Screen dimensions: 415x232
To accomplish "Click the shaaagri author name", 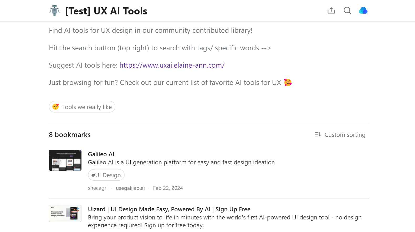I will (x=98, y=188).
